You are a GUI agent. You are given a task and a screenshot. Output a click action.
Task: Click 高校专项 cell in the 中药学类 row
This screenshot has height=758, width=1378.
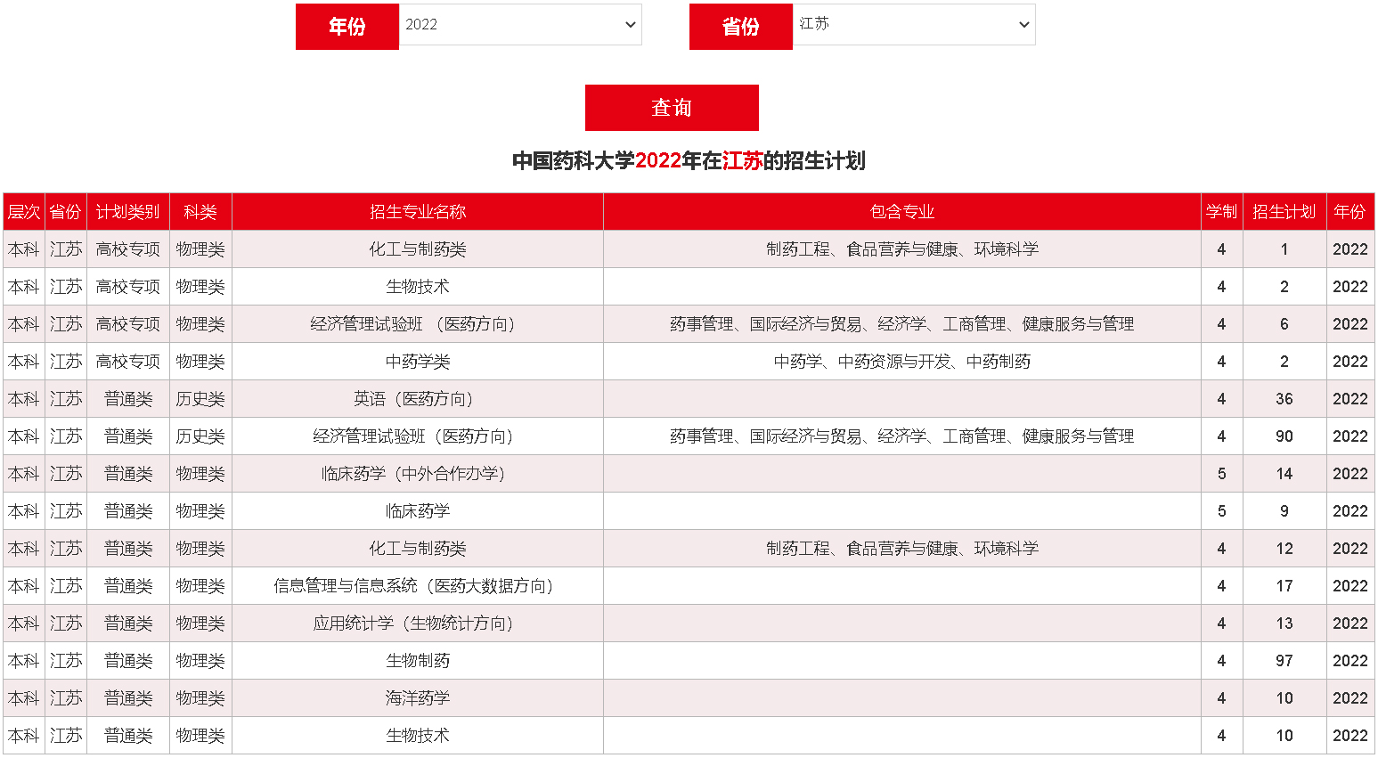coord(128,362)
